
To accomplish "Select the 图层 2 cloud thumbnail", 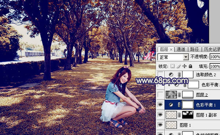I will [x=171, y=94].
